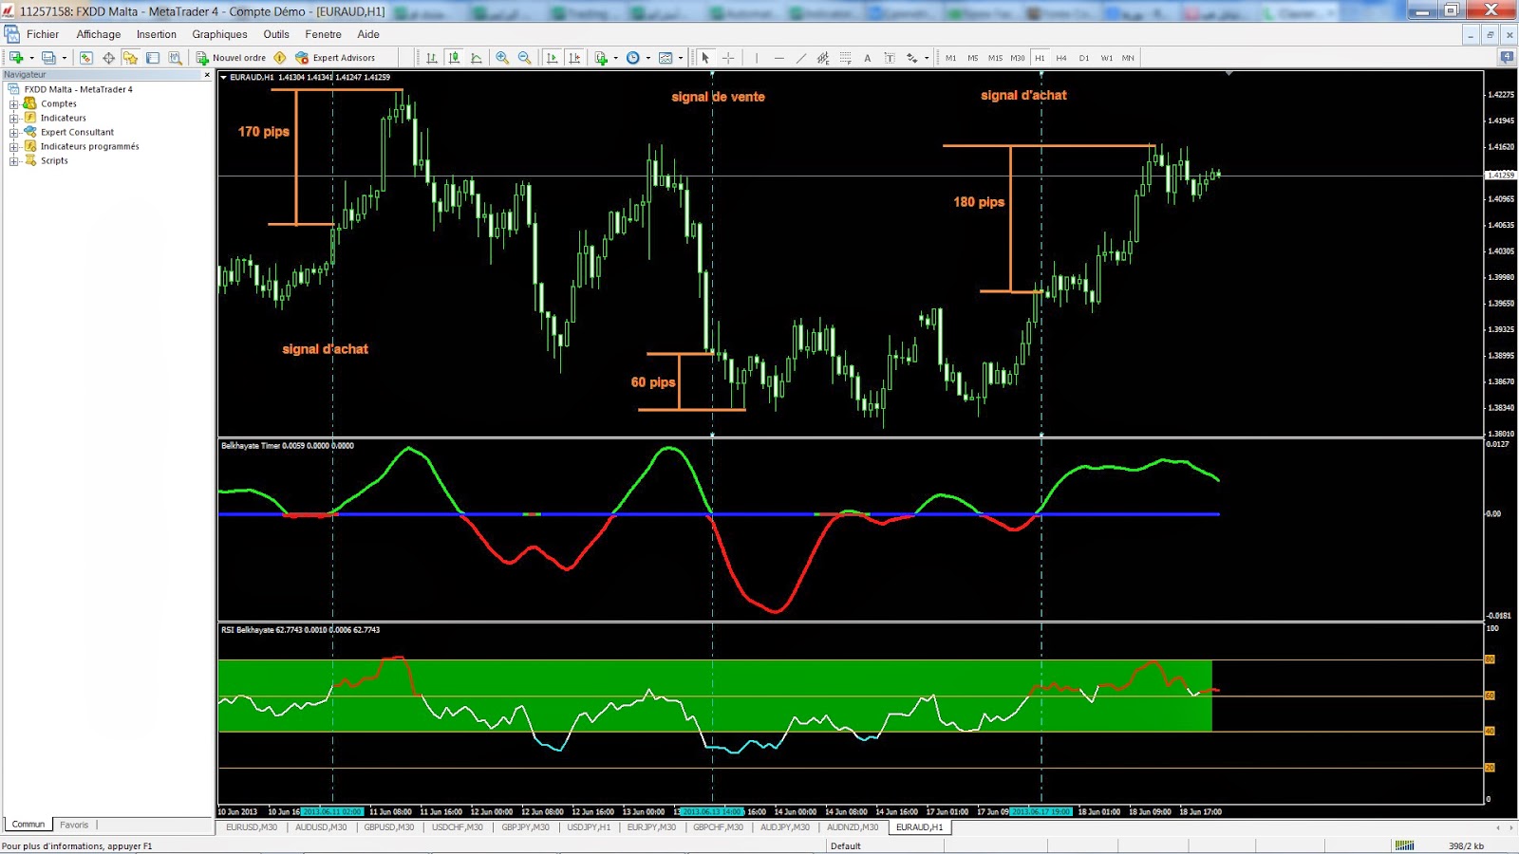Open the Profiles toolbar icon
Image resolution: width=1519 pixels, height=854 pixels.
pyautogui.click(x=49, y=58)
